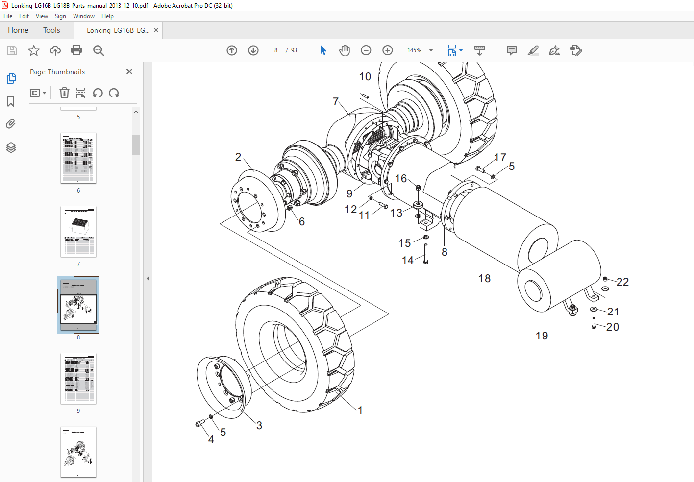Switch to the Home tab
694x482 pixels.
18,30
